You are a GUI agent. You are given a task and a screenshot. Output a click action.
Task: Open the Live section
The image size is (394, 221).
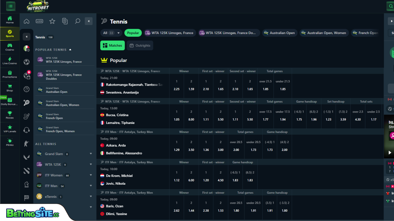(40, 21)
